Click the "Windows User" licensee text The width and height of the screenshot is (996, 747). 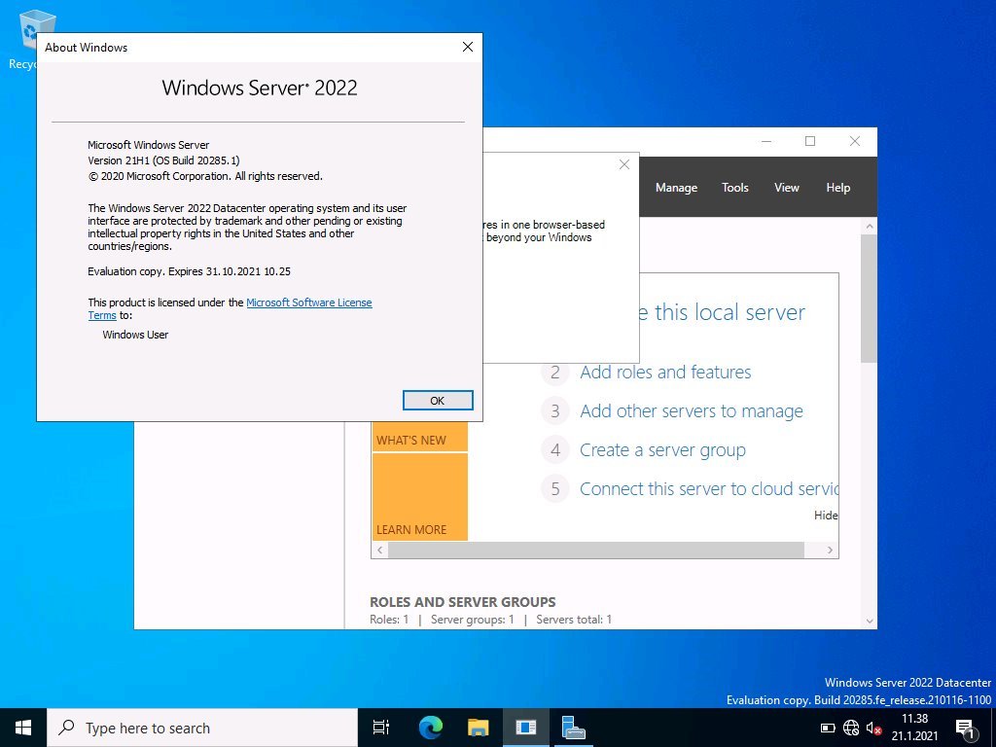(135, 335)
